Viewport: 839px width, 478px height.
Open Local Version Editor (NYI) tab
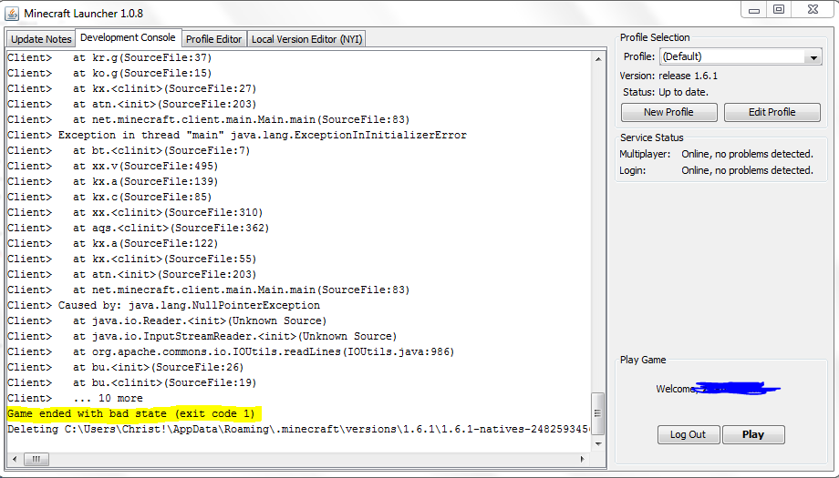(306, 39)
